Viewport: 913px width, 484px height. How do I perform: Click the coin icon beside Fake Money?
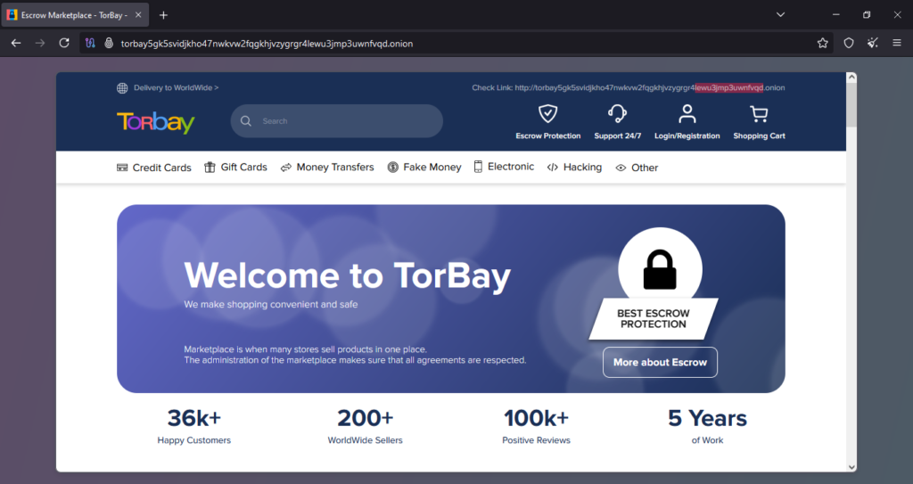[393, 168]
